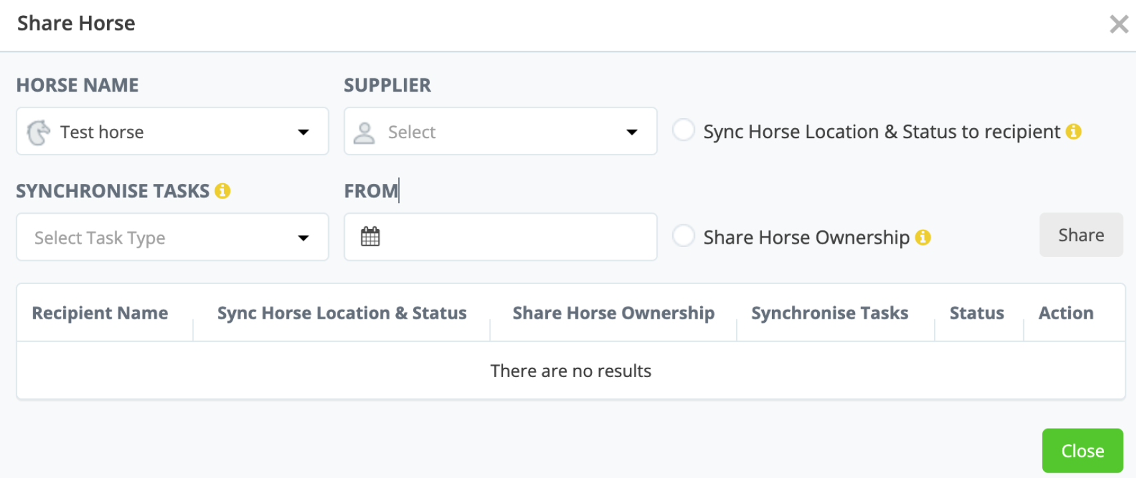Click the person icon in Supplier field
Screen dimensions: 1136x478
pyautogui.click(x=364, y=133)
